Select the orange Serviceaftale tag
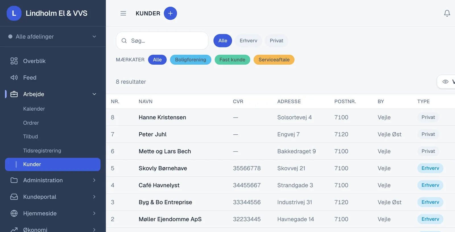This screenshot has width=455, height=232. coord(274,60)
